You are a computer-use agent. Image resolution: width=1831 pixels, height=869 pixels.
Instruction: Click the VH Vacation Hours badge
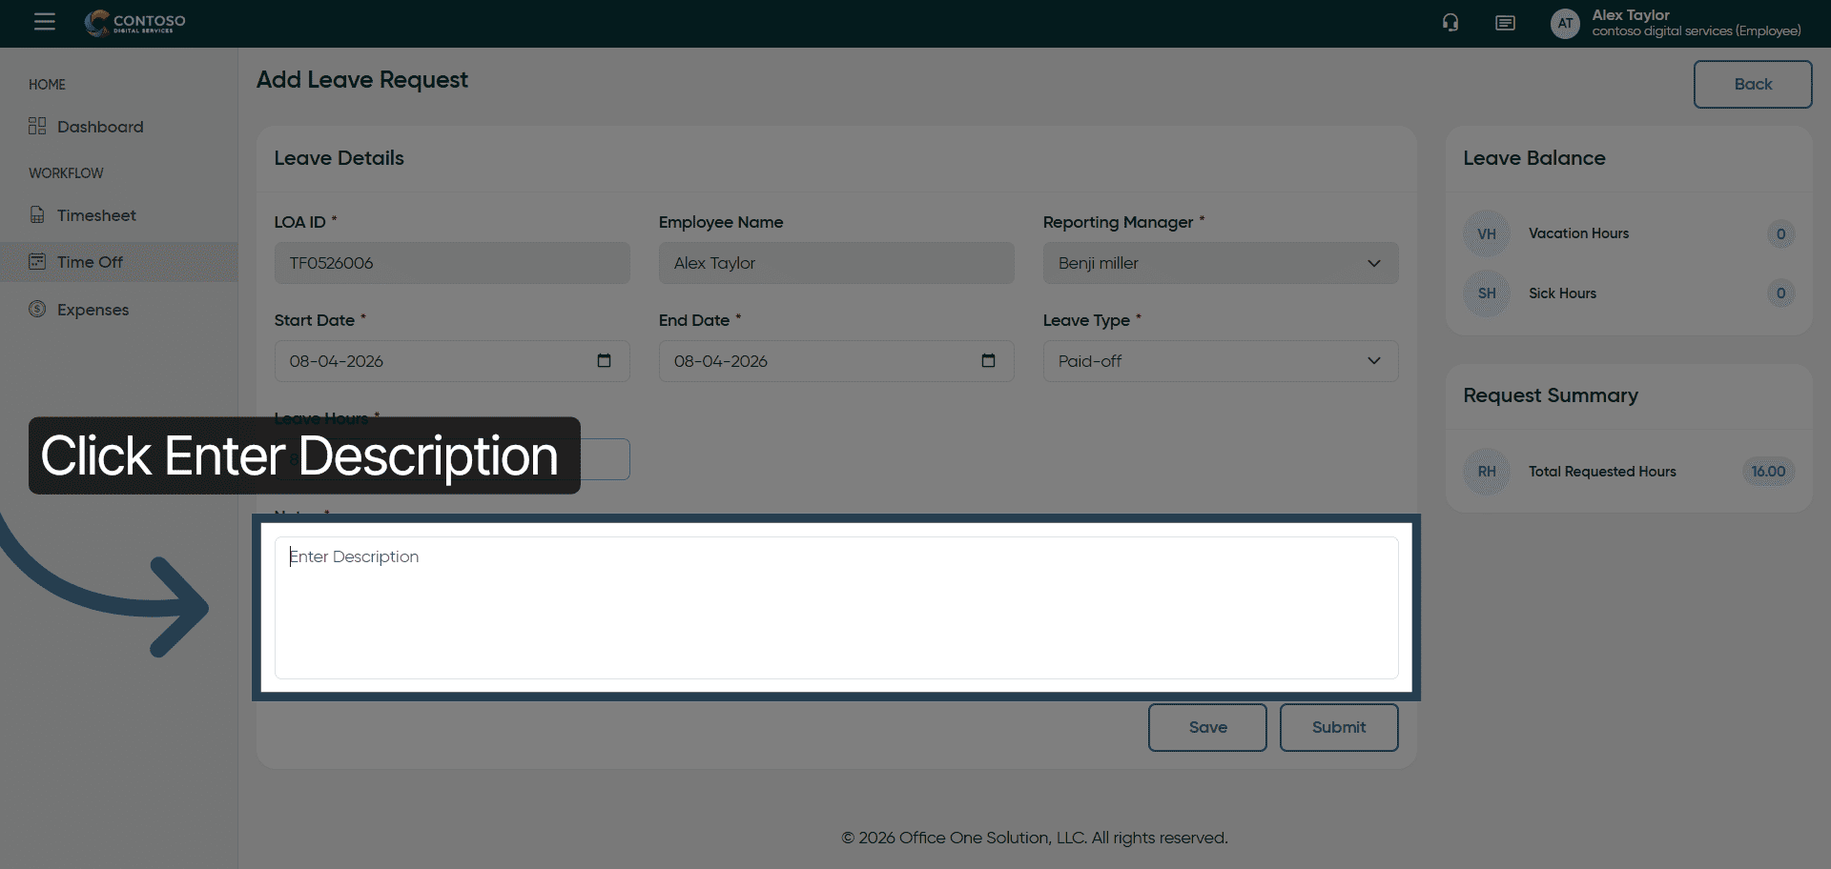click(x=1487, y=234)
